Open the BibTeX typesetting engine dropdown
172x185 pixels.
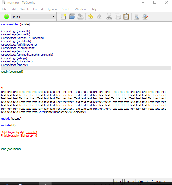pyautogui.click(x=33, y=17)
